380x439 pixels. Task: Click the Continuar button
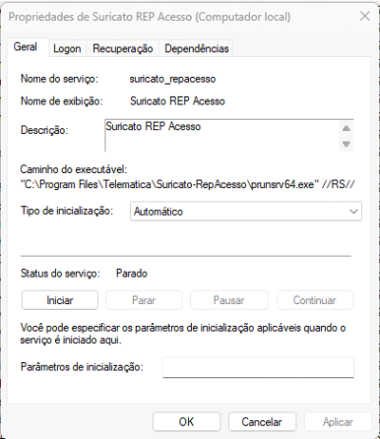(314, 300)
